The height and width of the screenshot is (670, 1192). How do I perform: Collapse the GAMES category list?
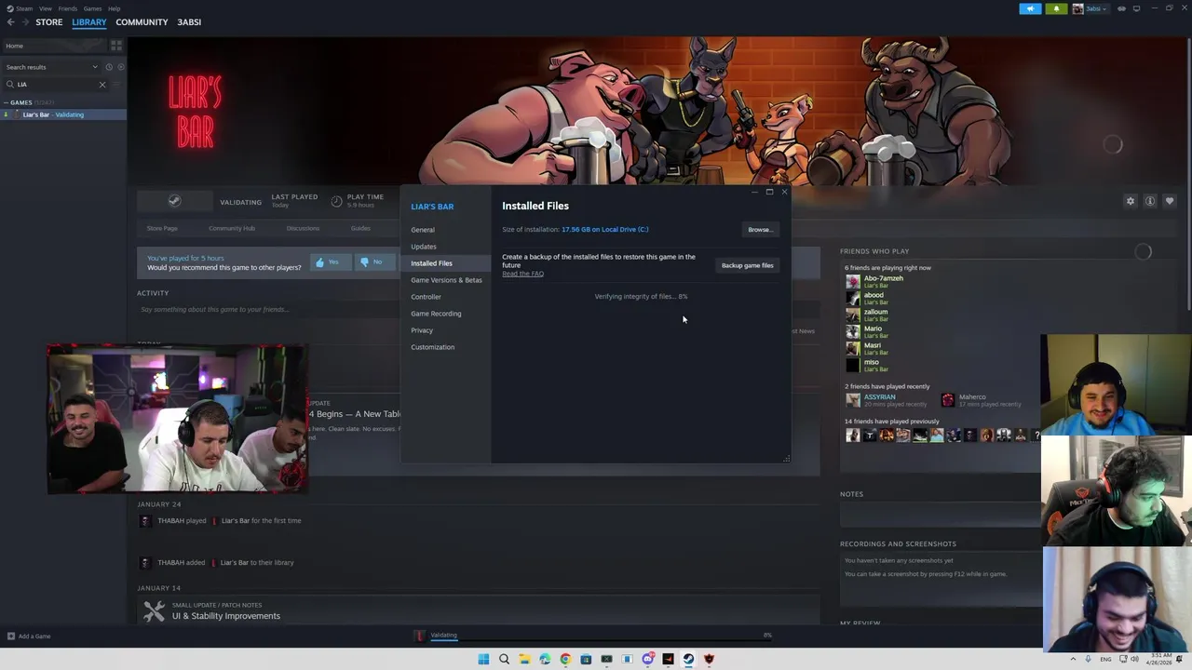6,102
